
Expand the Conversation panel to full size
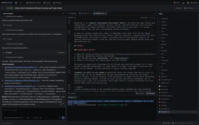click(63, 14)
